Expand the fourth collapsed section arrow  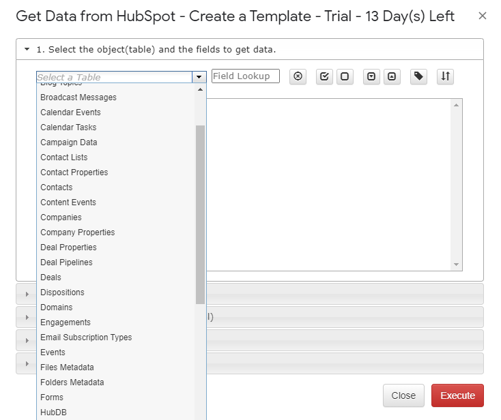click(27, 340)
